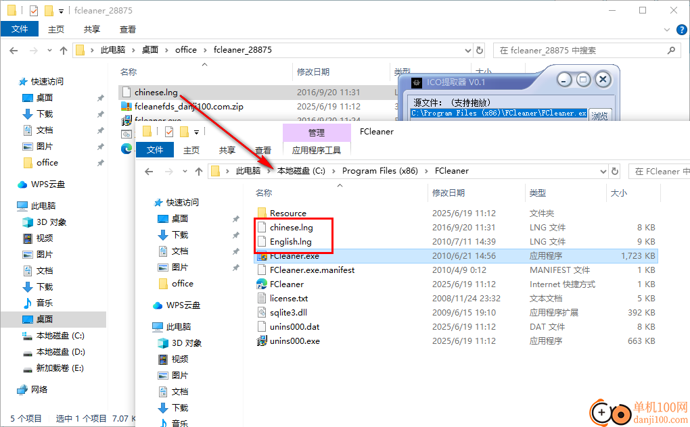690x427 pixels.
Task: Expand the fcleaner_28875 address bar history dropdown
Action: [x=467, y=51]
